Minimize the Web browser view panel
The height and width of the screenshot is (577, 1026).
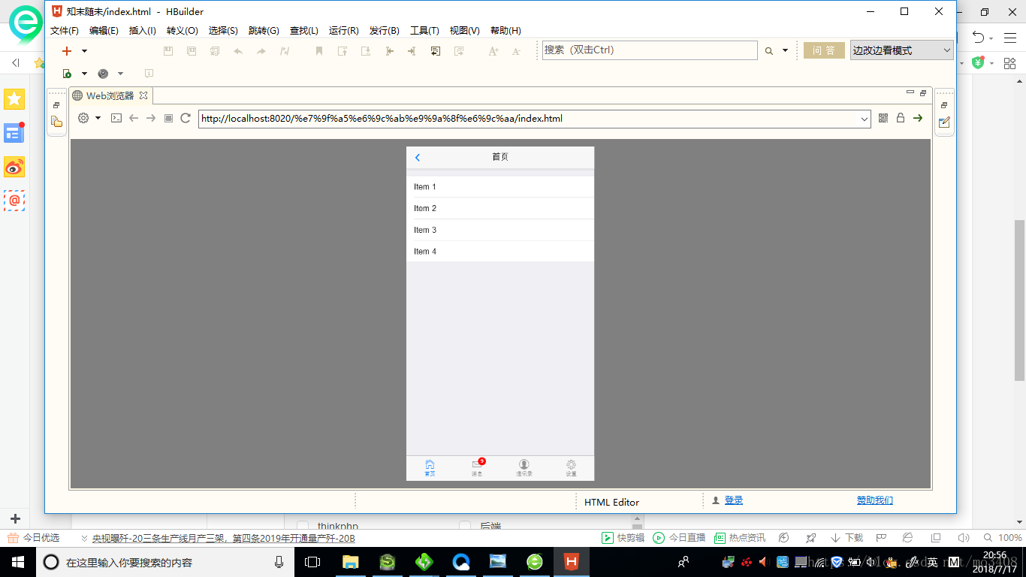(910, 92)
